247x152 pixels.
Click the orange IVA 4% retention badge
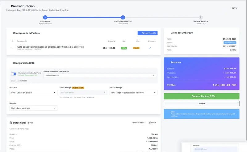pyautogui.click(x=136, y=48)
